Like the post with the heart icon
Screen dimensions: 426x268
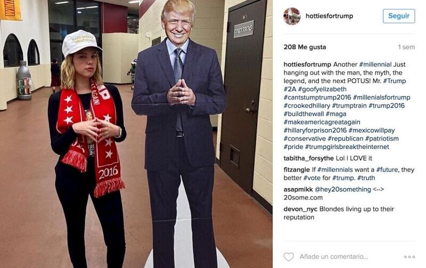click(289, 257)
